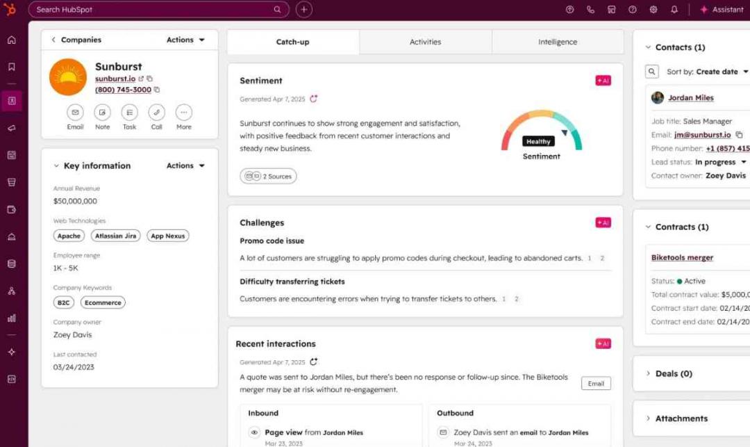
Task: Open the Marketplace icon in top bar
Action: tap(611, 10)
